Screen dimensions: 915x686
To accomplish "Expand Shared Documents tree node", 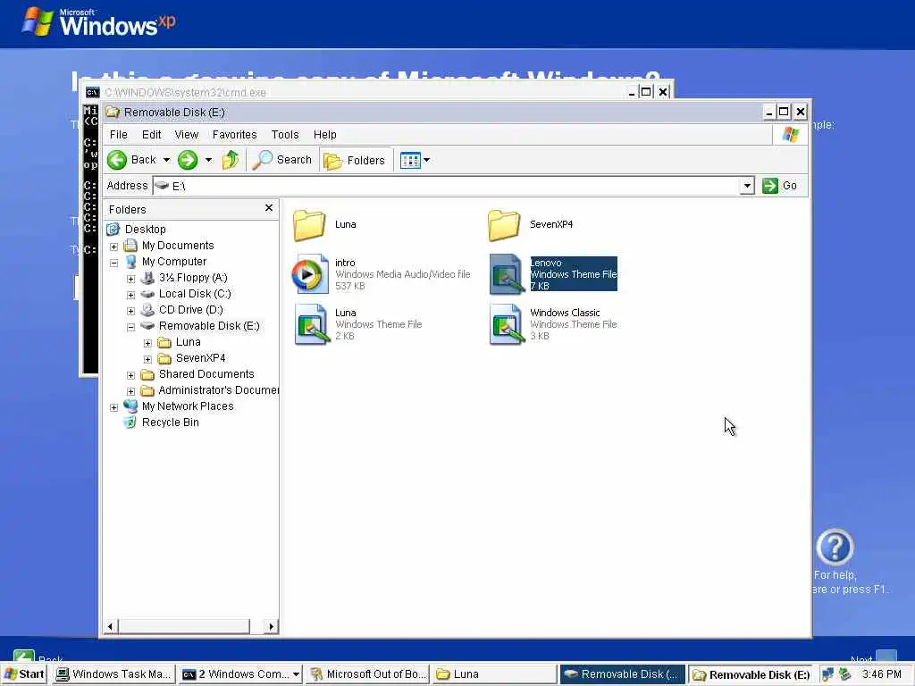I will pos(130,375).
